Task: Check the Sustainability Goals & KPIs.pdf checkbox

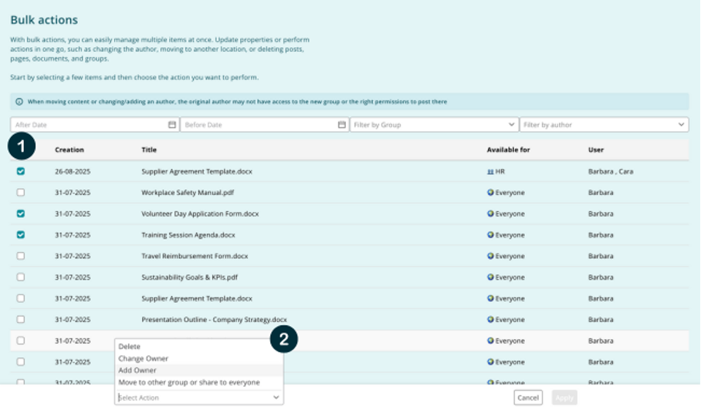Action: [x=21, y=277]
